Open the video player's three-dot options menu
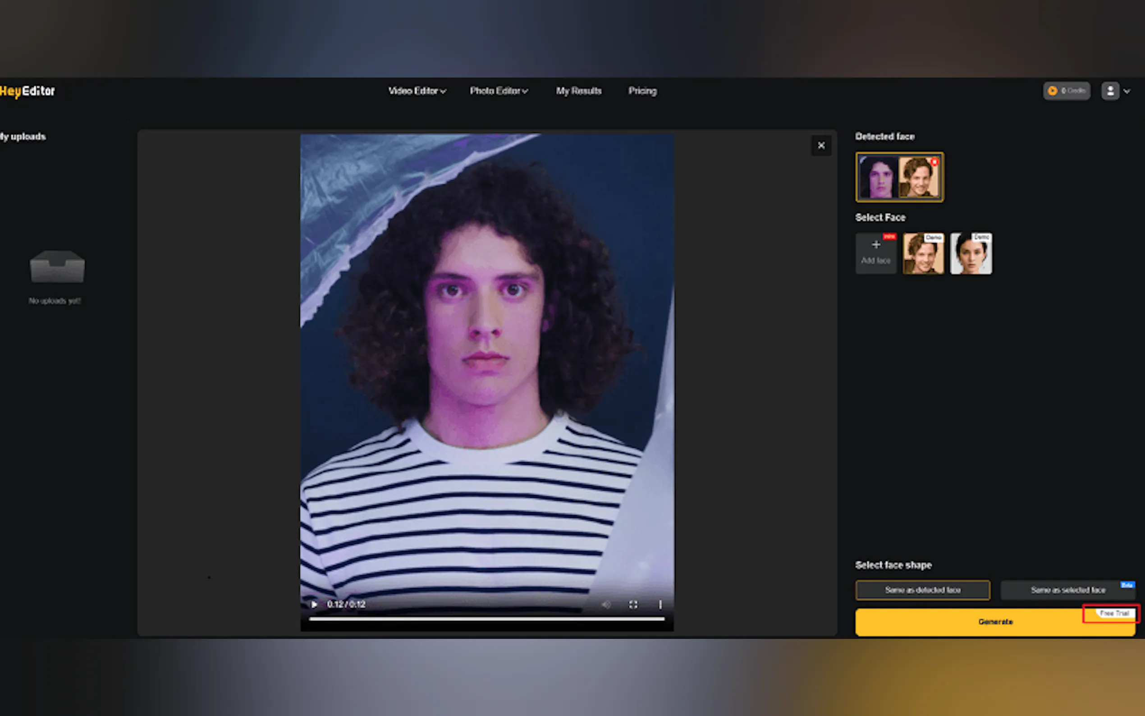The height and width of the screenshot is (716, 1145). point(660,604)
